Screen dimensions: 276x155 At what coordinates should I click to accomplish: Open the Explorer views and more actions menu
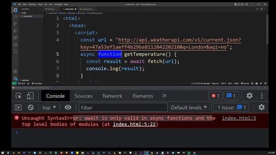pyautogui.click(x=40, y=9)
